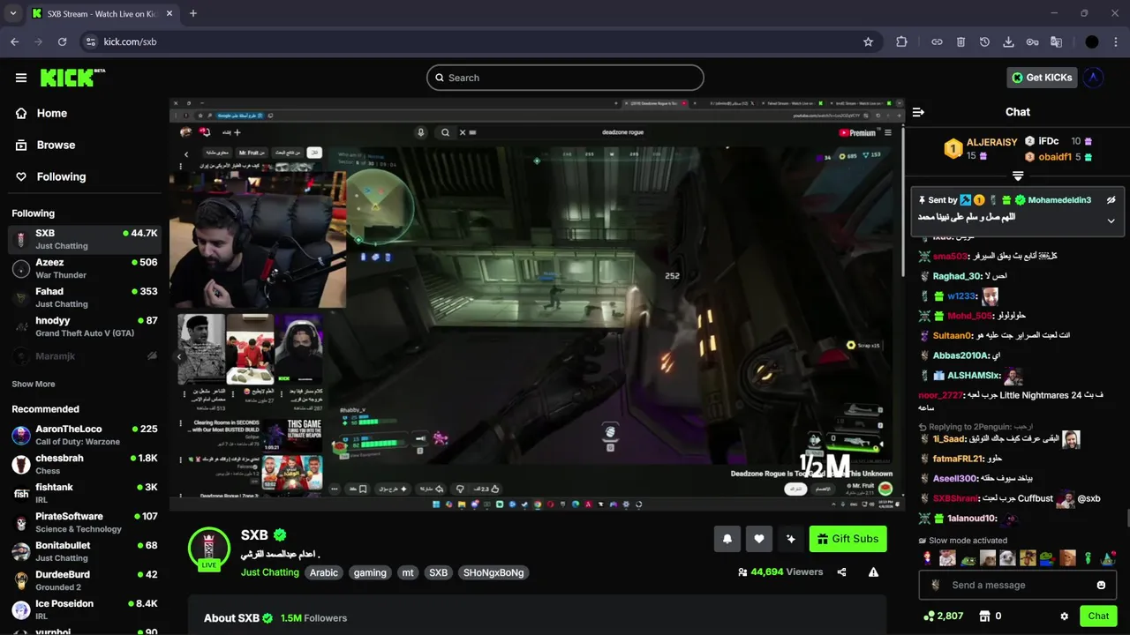Screen dimensions: 1130x635
Task: Bookmark this page with the star icon
Action: click(868, 41)
